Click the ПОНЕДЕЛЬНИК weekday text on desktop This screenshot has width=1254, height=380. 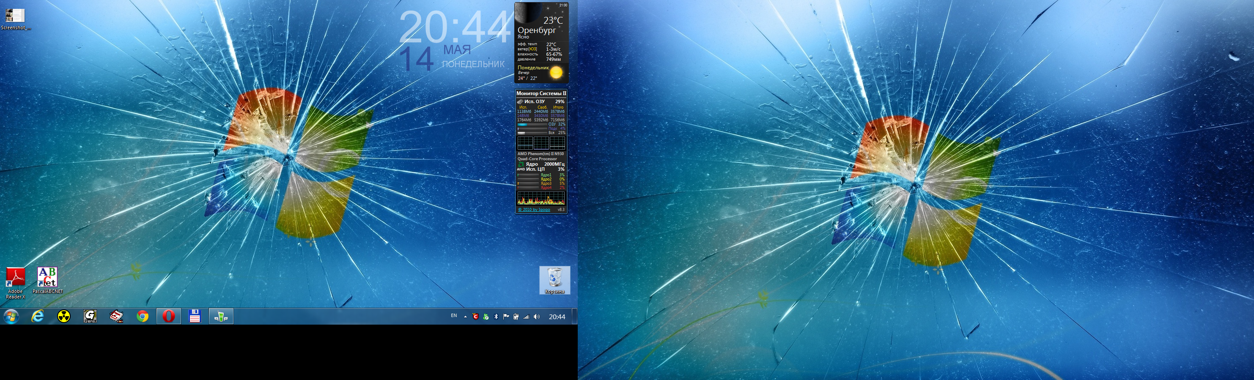click(473, 64)
